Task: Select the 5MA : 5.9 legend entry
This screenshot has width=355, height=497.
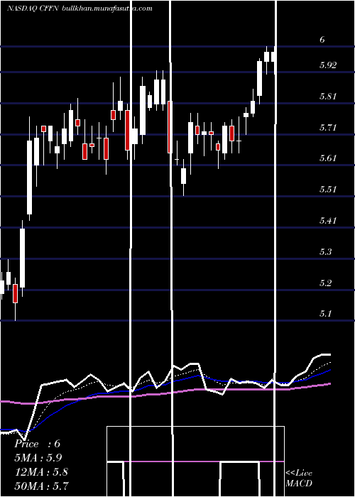Action: pos(38,458)
